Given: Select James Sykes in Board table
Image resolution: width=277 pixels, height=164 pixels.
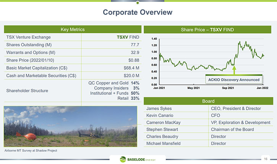Looking at the screenshot, I should coord(159,109).
